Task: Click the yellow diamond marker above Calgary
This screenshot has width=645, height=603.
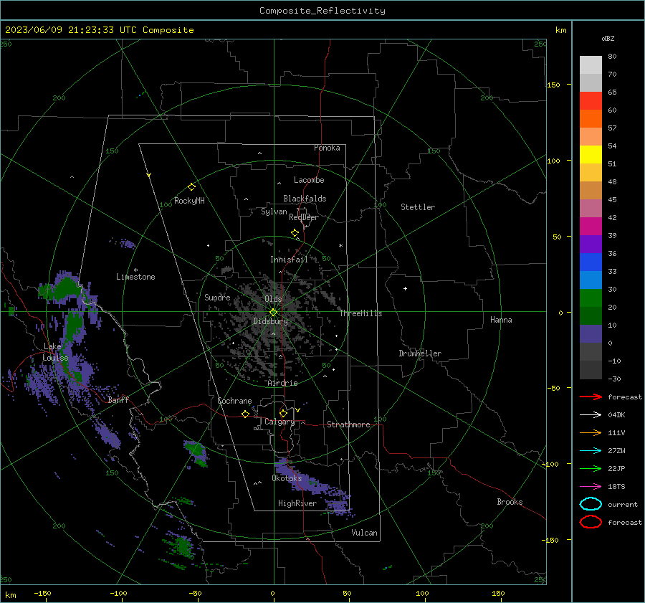Action: [x=283, y=413]
